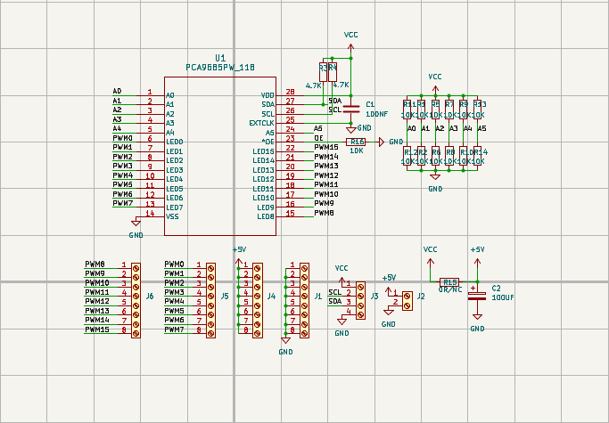This screenshot has height=423, width=609.
Task: Click the SDA net label at J3 pin 3
Action: click(x=334, y=302)
